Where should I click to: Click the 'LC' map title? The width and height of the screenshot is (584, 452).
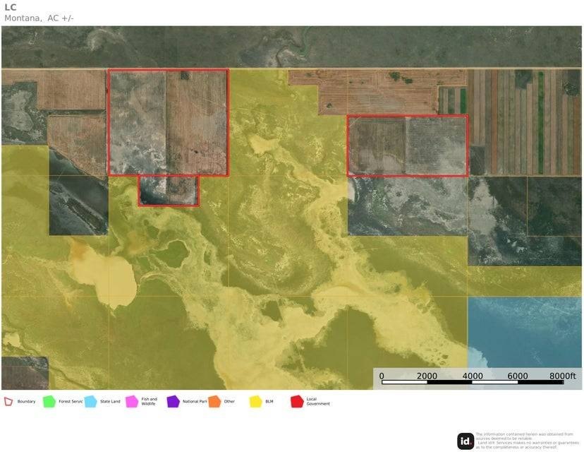(11, 8)
